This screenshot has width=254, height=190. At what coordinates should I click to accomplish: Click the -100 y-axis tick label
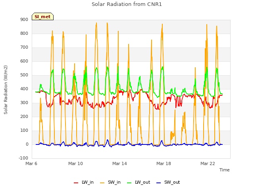pyautogui.click(x=23, y=158)
